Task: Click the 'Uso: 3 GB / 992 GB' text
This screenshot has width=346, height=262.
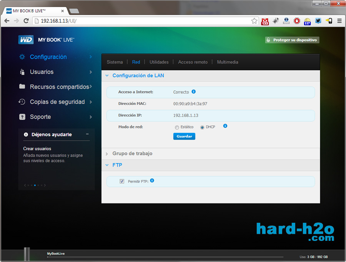Action: pyautogui.click(x=314, y=257)
